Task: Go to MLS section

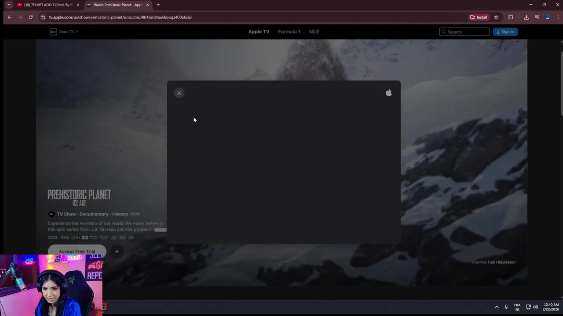Action: click(314, 32)
